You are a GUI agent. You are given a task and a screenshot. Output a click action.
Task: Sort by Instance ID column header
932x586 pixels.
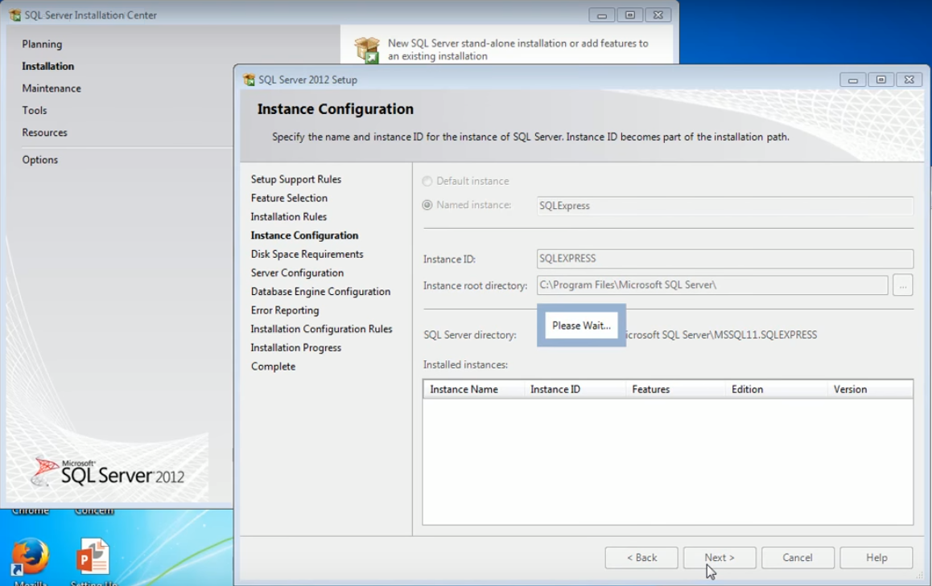click(575, 390)
